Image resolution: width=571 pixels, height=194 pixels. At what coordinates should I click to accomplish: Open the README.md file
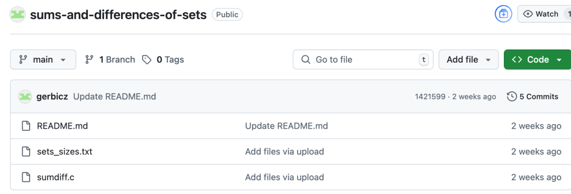point(62,126)
